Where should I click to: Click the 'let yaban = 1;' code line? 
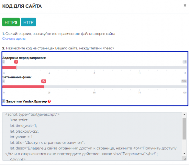point(22,137)
